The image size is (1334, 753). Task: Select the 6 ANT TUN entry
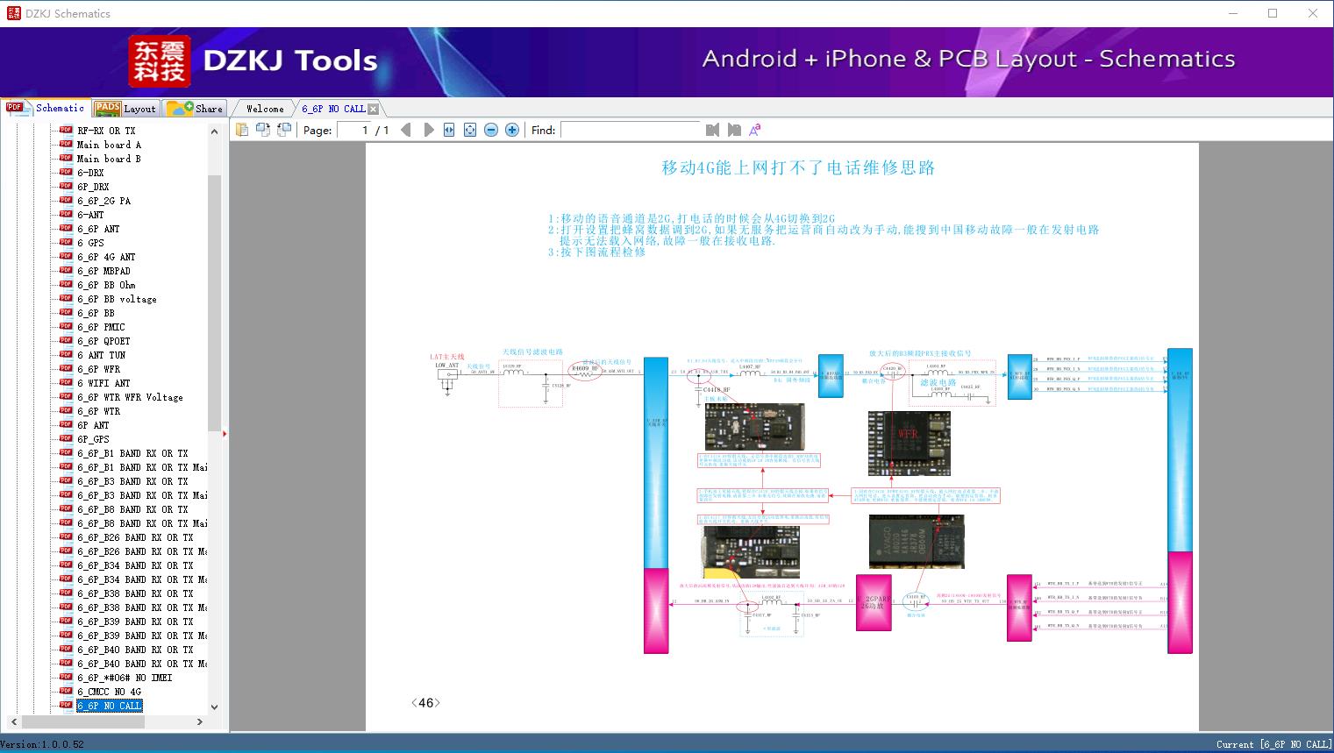click(101, 355)
